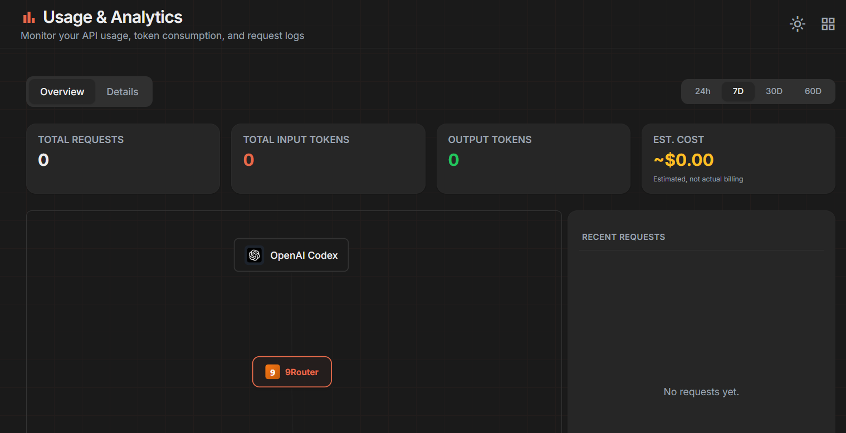Click the OUTPUT TOKENS label

coord(490,140)
